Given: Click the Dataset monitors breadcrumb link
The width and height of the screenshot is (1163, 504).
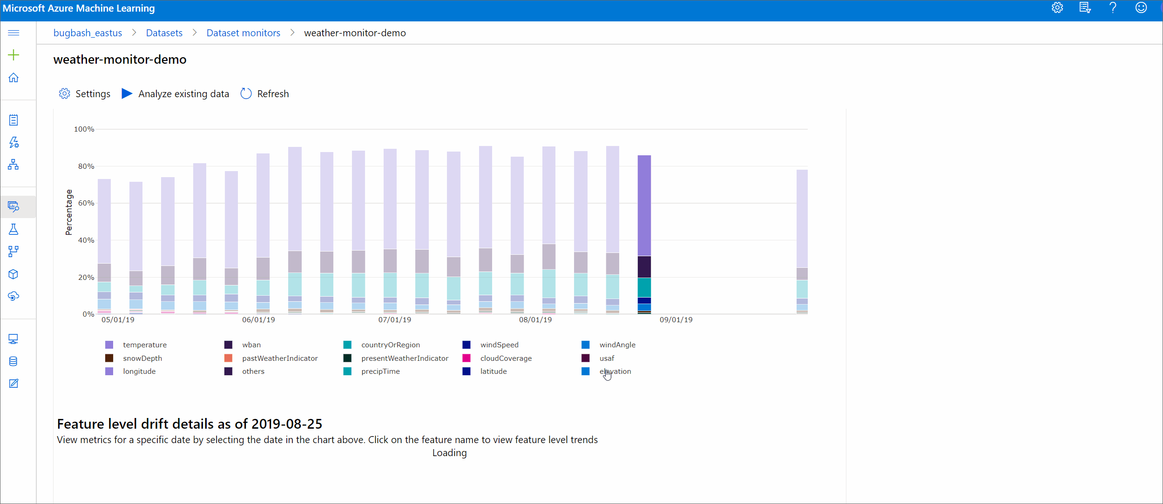Looking at the screenshot, I should pos(243,33).
